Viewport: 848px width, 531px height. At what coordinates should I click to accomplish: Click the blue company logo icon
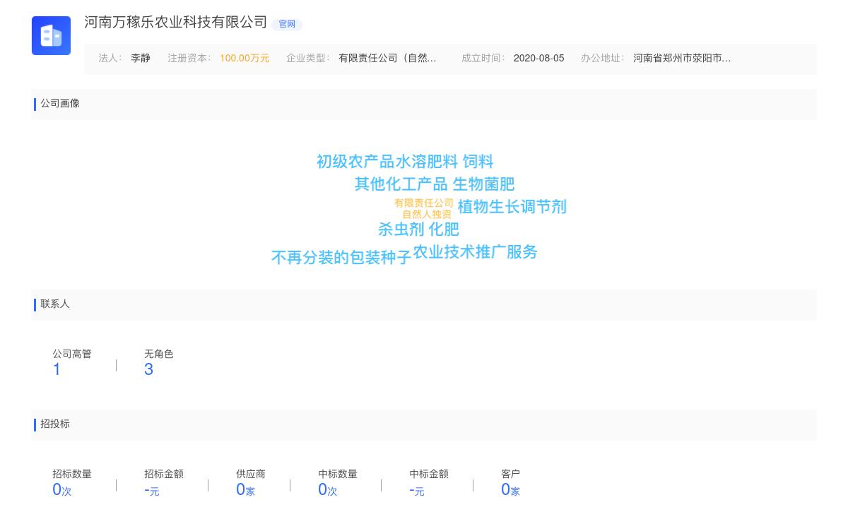[51, 35]
